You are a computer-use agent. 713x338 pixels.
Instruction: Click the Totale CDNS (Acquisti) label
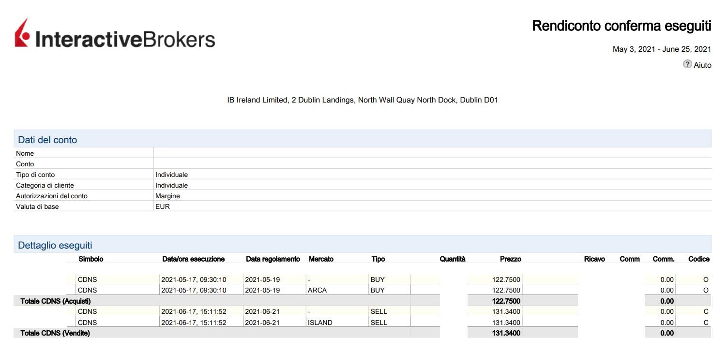(x=56, y=301)
